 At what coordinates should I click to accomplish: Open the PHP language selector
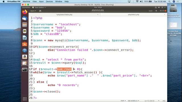(123, 101)
